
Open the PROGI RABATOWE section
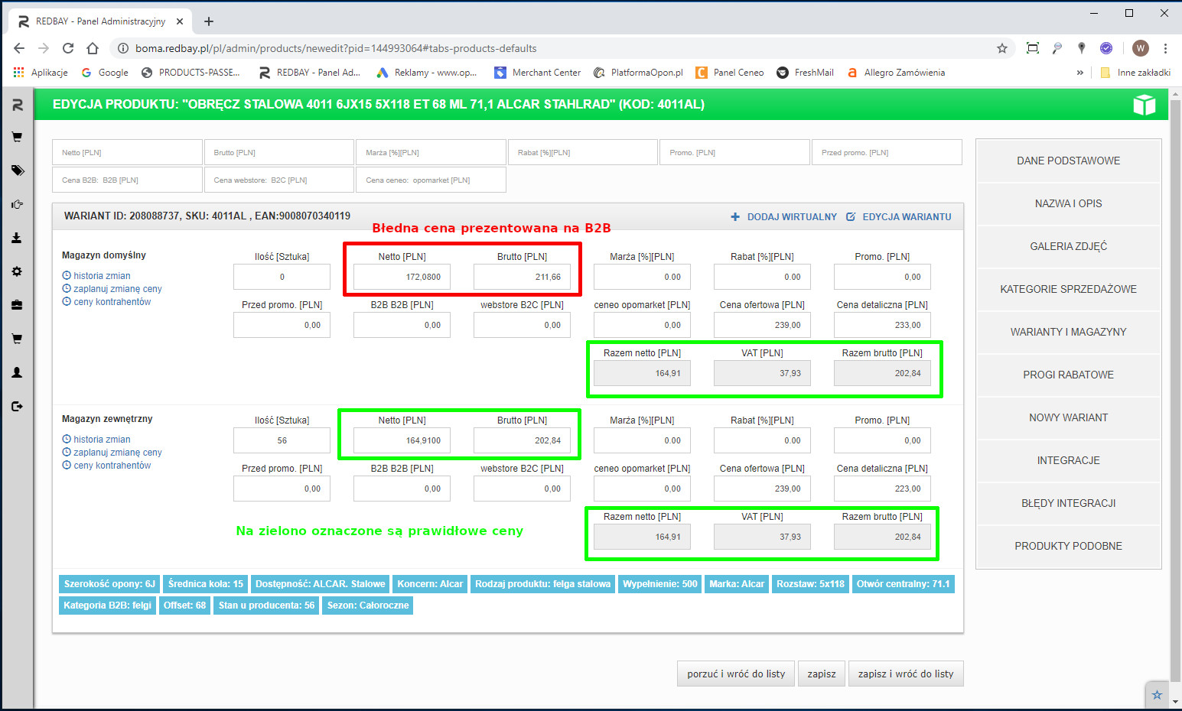point(1068,375)
